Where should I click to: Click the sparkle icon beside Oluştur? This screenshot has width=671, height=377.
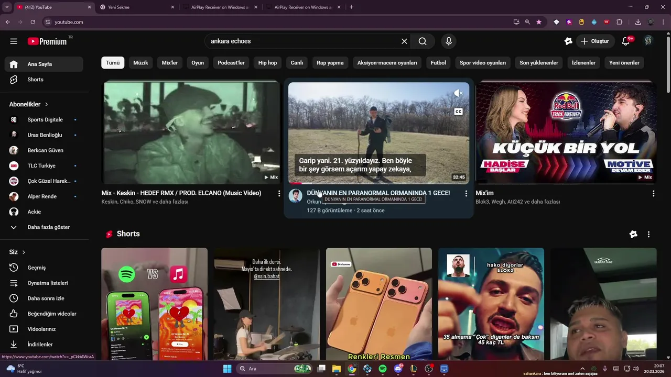(568, 41)
